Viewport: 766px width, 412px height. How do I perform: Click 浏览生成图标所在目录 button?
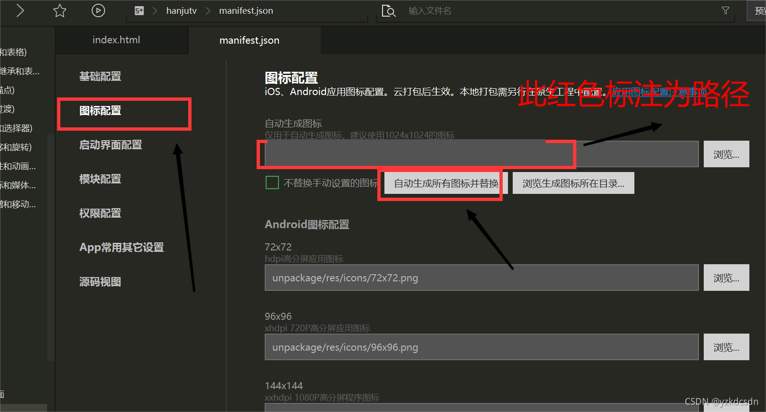pyautogui.click(x=574, y=183)
